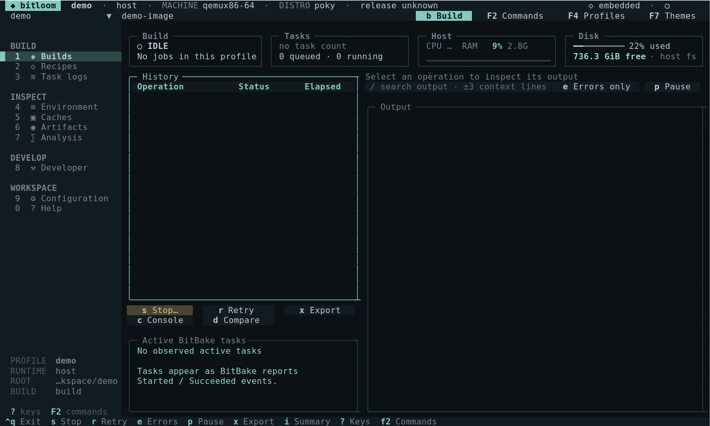Click Summary in the bottom key bar
This screenshot has width=710, height=426.
coord(307,421)
